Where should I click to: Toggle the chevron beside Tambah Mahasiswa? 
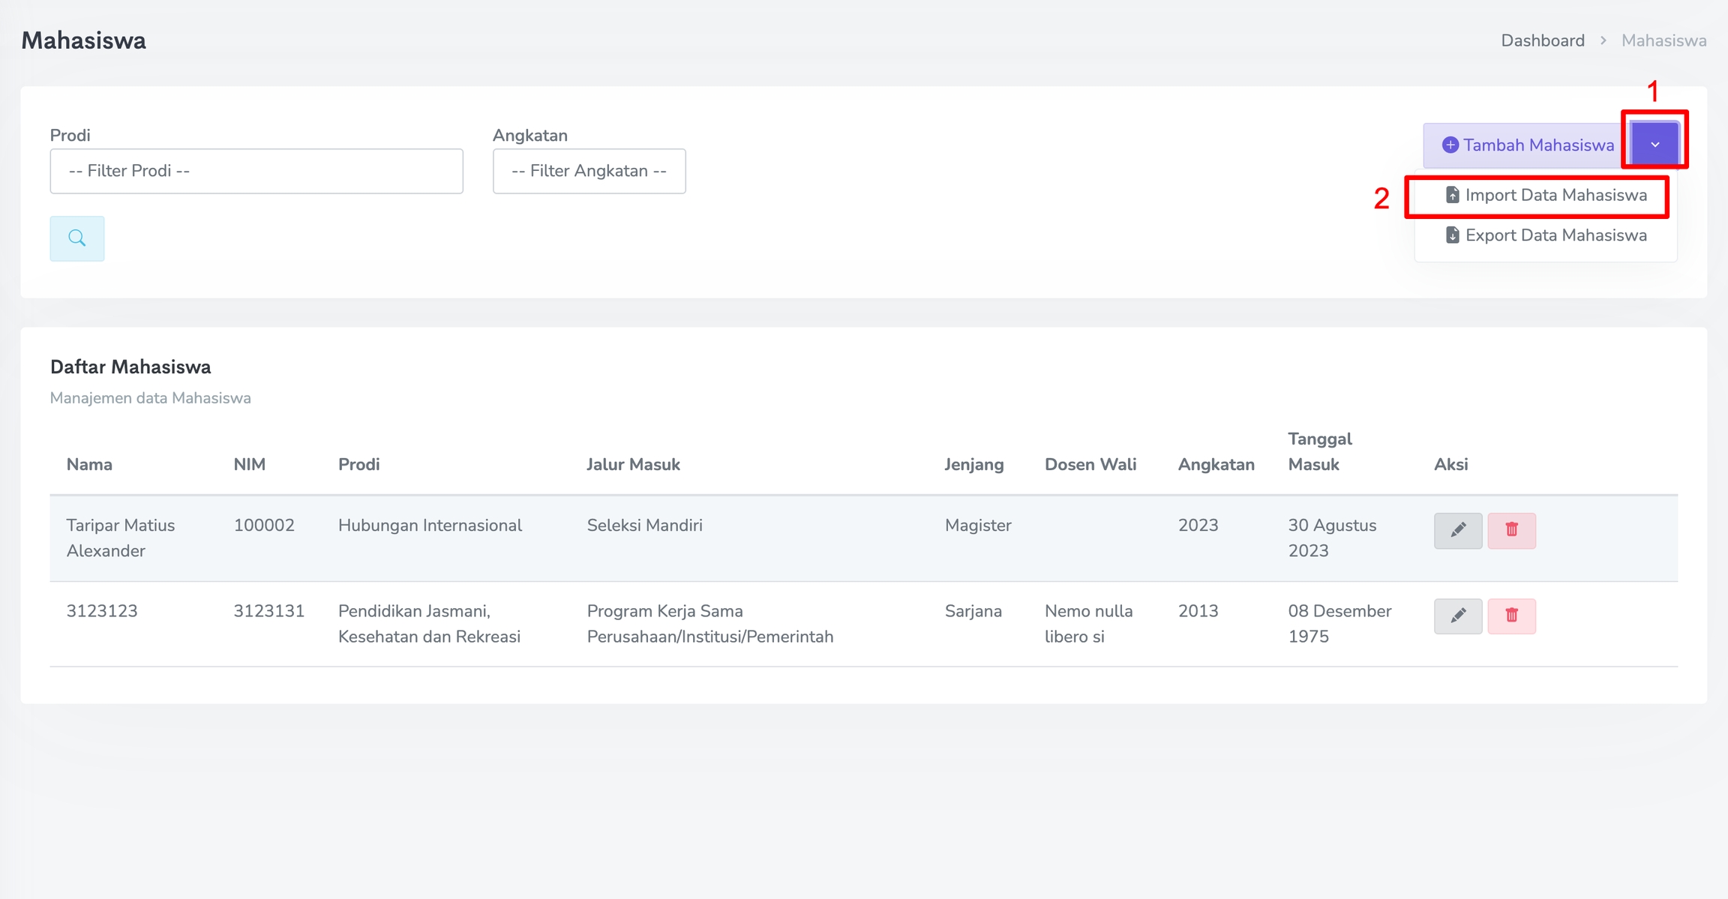[1654, 144]
